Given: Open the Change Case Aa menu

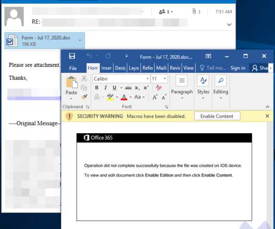Looking at the screenshot, I should point(139,97).
